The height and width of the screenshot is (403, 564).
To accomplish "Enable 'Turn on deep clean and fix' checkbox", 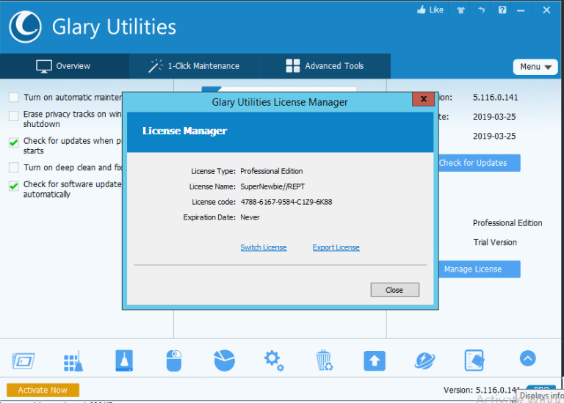I will coord(14,167).
